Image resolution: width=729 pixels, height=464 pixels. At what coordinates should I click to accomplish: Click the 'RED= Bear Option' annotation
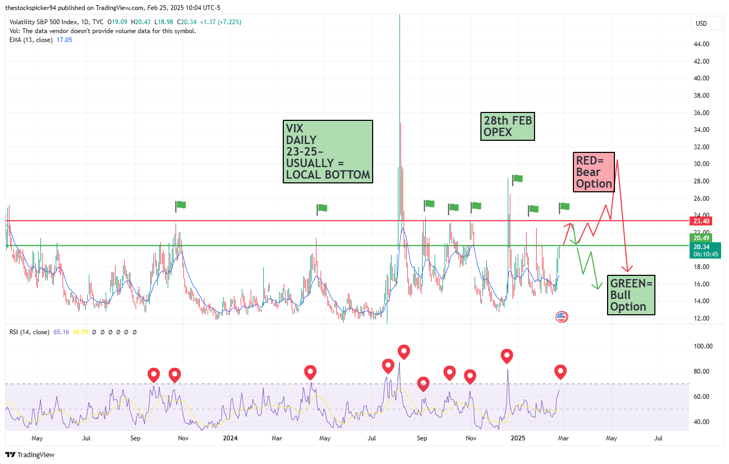(594, 172)
